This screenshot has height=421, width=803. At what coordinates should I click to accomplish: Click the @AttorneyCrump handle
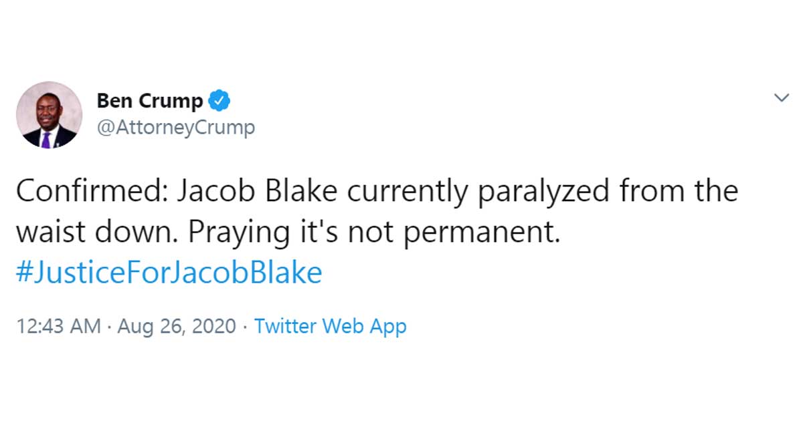tap(176, 127)
